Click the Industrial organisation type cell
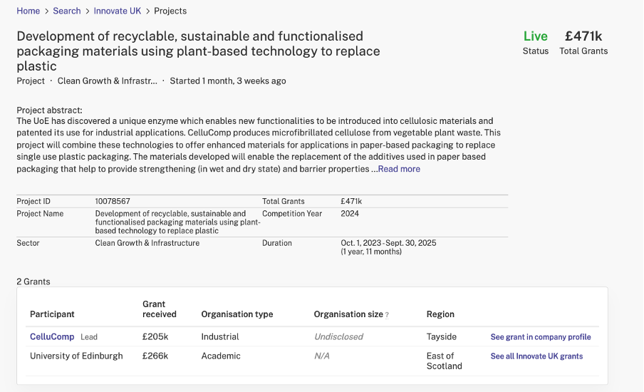 point(219,336)
